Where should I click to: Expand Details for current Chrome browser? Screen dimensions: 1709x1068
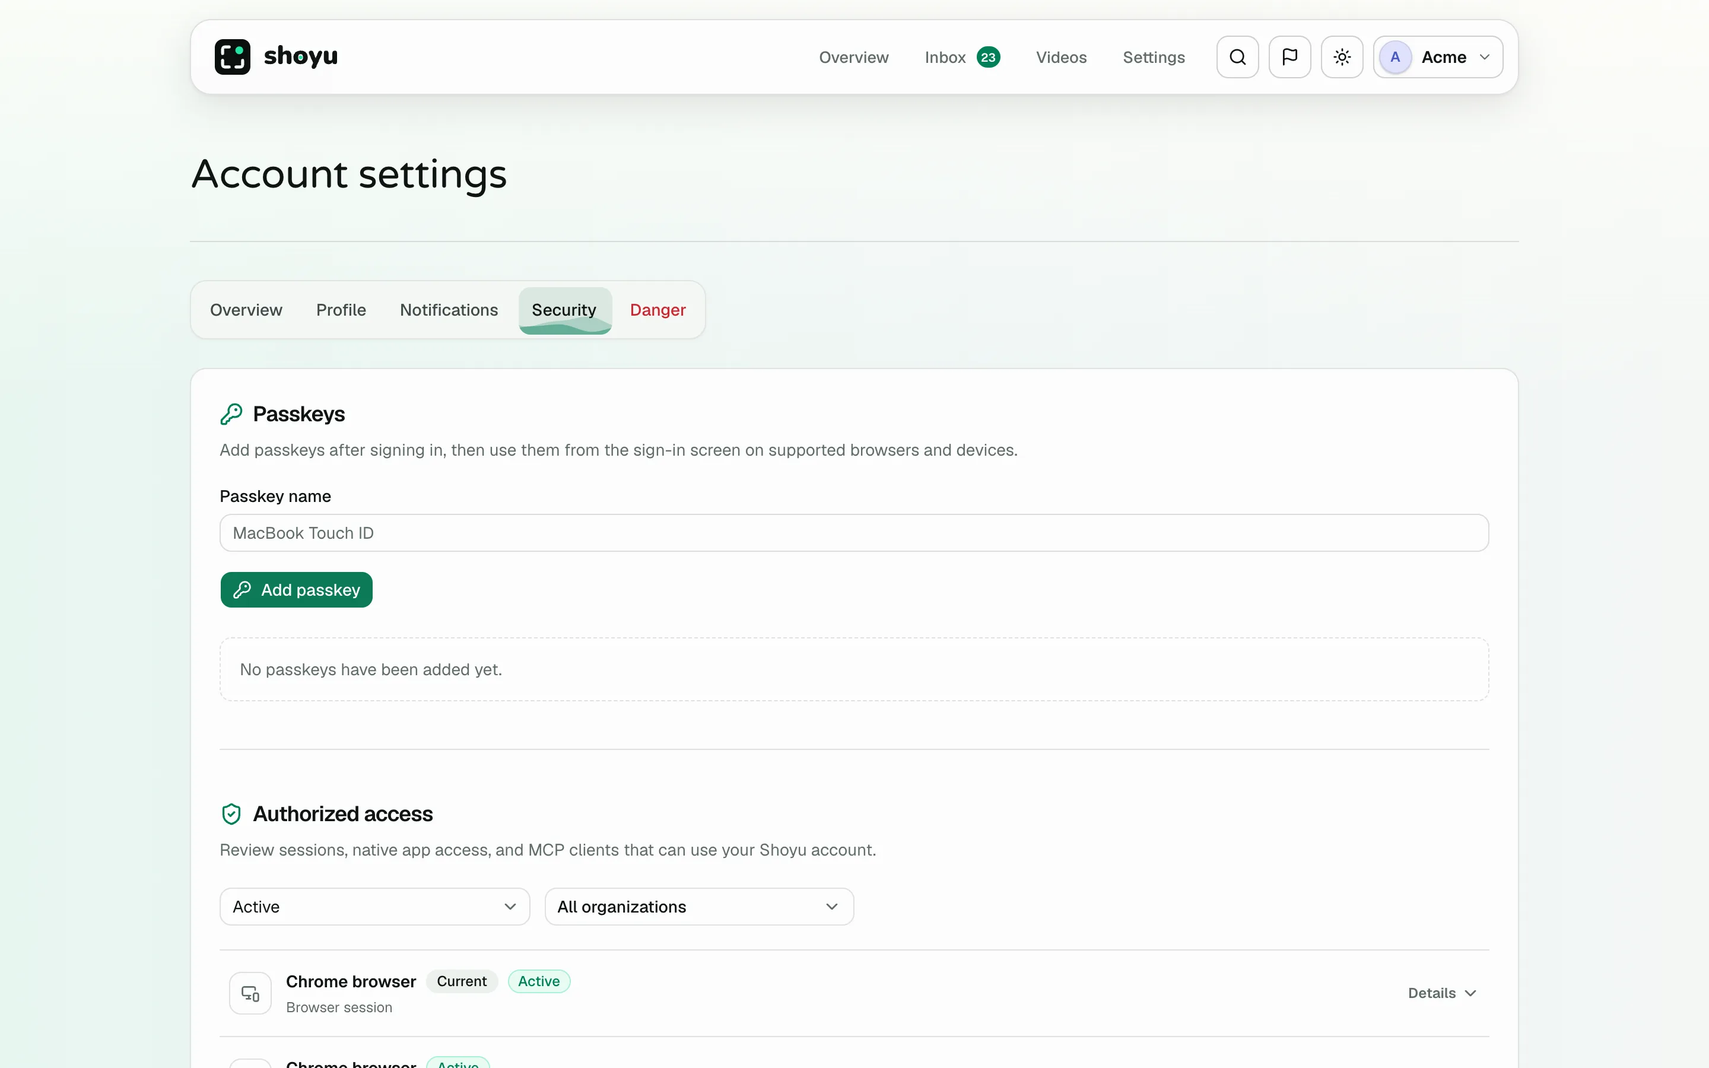1441,993
